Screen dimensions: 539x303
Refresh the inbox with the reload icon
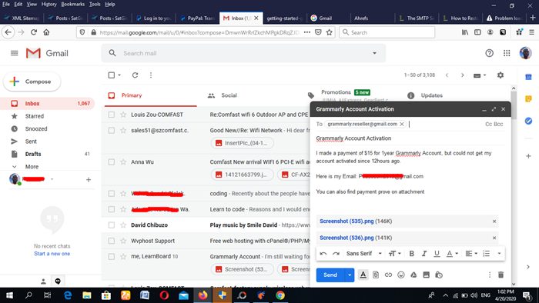tap(135, 75)
